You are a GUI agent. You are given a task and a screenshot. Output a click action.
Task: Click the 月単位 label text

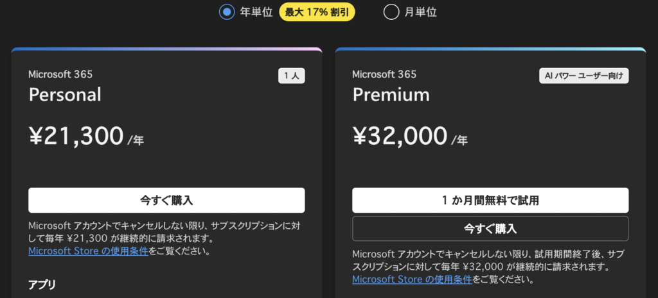point(421,12)
